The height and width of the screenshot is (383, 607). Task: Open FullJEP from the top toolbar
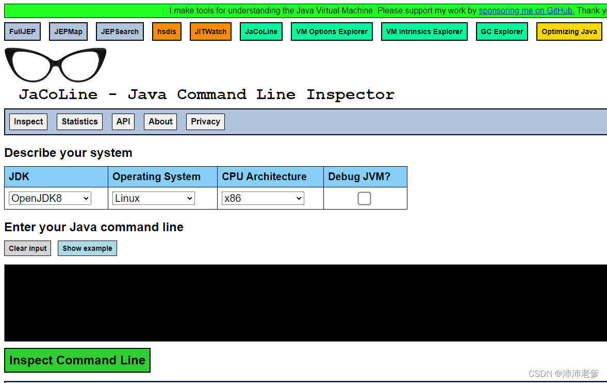pyautogui.click(x=22, y=31)
